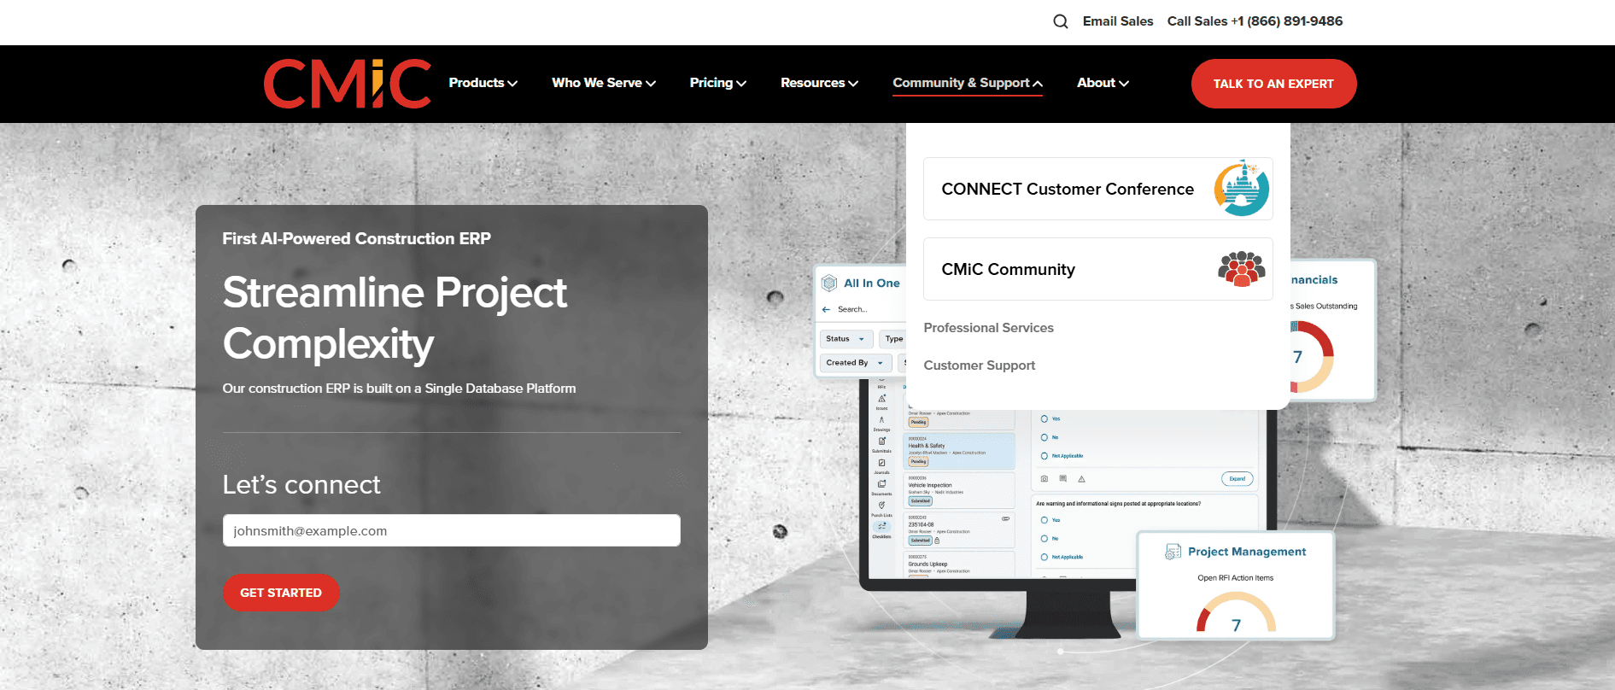This screenshot has height=690, width=1615.
Task: Click the back arrow beside Search...
Action: [826, 309]
